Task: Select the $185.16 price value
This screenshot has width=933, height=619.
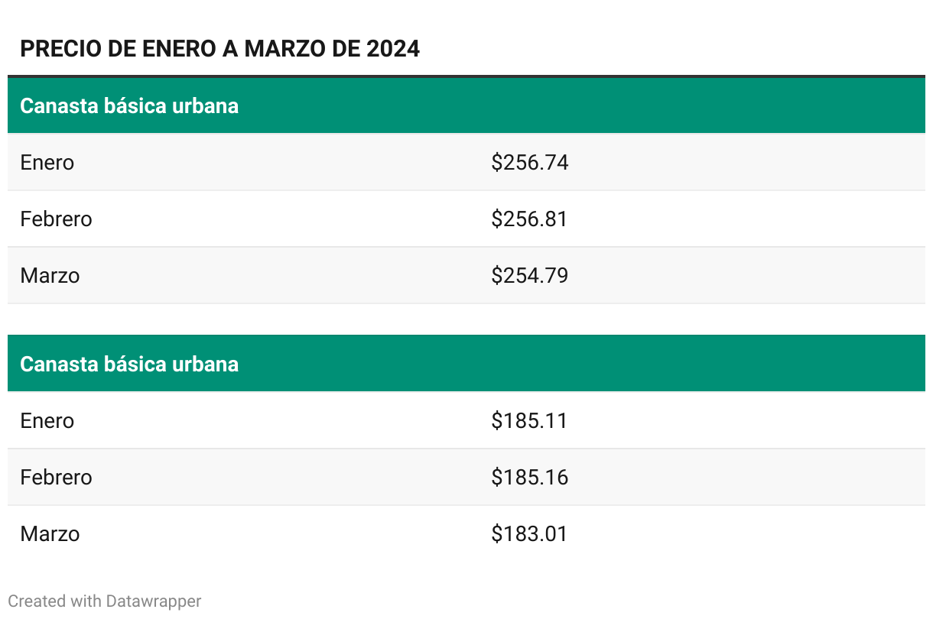Action: [x=530, y=478]
